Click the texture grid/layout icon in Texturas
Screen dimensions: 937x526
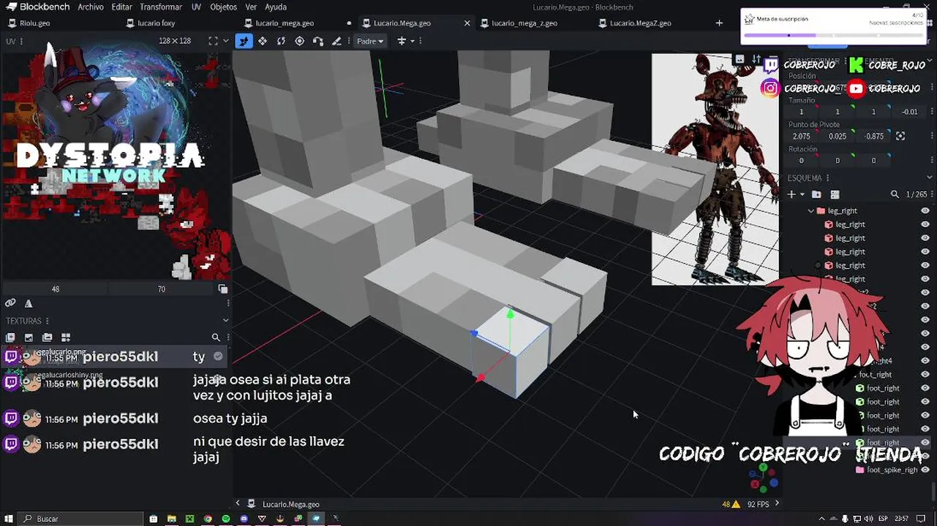65,338
